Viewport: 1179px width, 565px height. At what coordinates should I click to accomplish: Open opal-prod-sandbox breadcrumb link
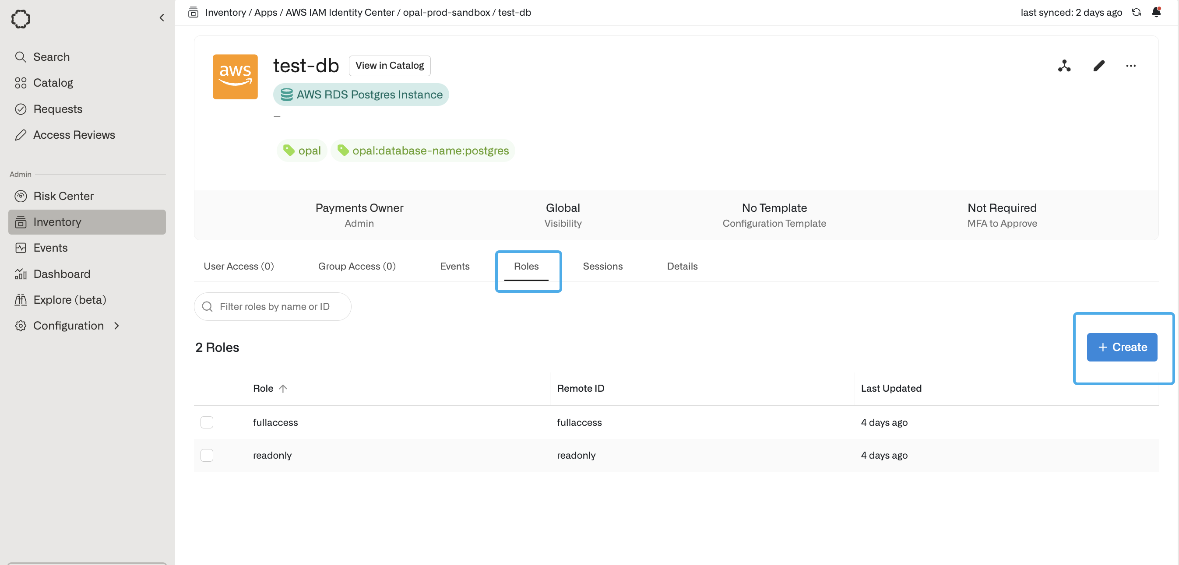[x=446, y=12]
